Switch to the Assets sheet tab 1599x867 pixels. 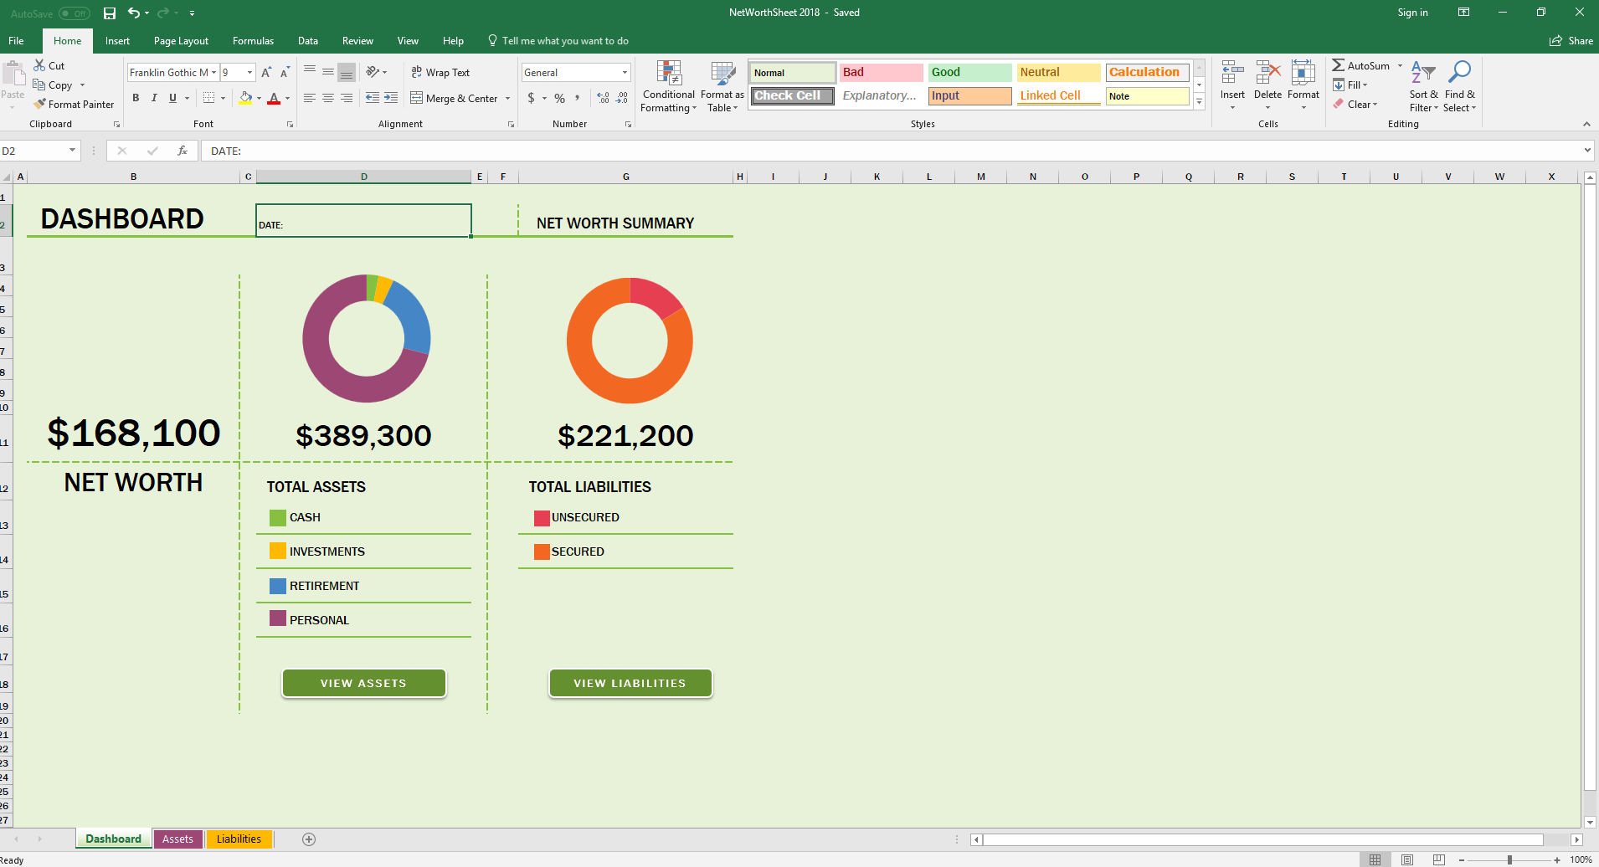tap(177, 839)
